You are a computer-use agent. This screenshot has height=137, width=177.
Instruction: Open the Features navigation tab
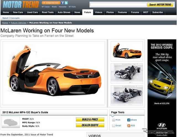click(122, 12)
